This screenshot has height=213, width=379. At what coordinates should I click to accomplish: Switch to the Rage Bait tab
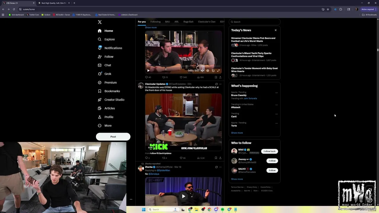click(x=188, y=22)
